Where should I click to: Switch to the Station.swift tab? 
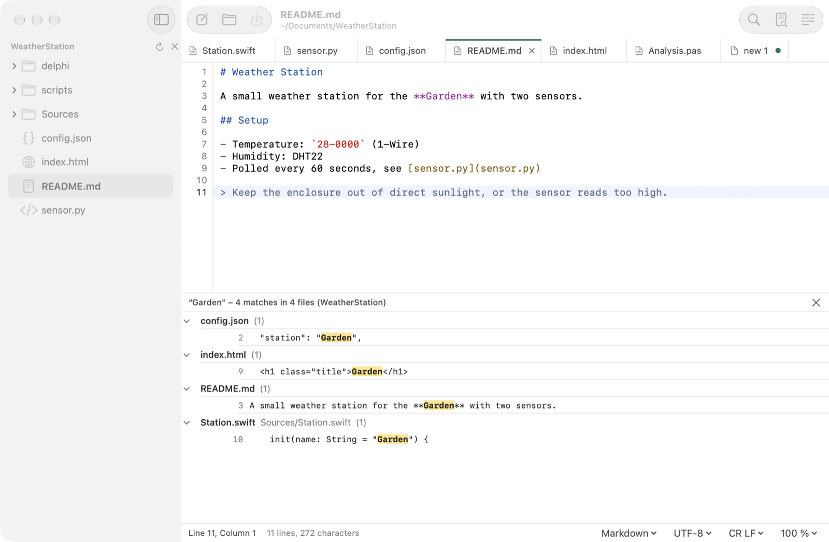pyautogui.click(x=228, y=51)
